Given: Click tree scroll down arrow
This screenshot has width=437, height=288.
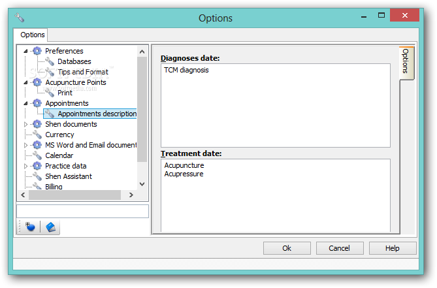Looking at the screenshot, I should click(142, 184).
